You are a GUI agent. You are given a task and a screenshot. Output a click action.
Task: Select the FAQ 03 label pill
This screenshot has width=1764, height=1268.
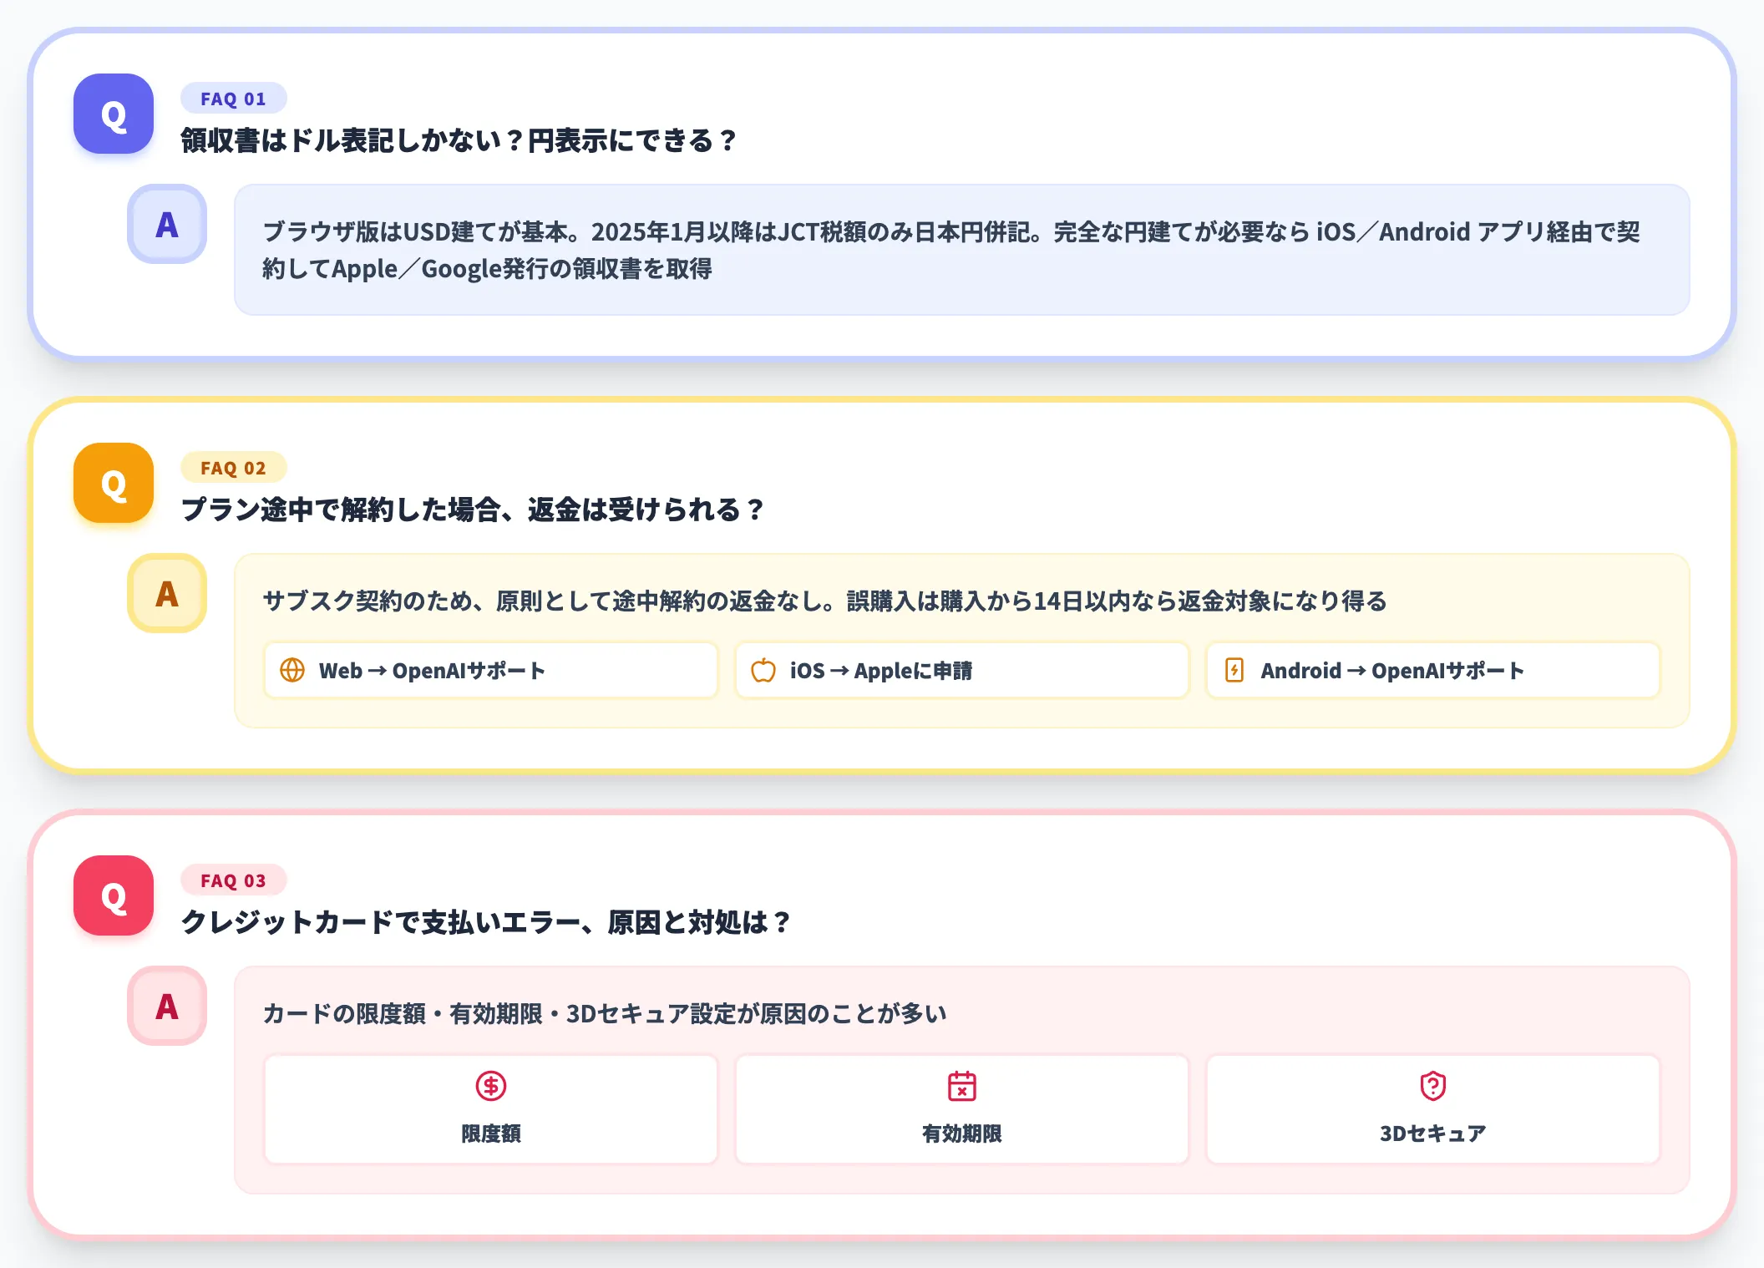(x=233, y=880)
